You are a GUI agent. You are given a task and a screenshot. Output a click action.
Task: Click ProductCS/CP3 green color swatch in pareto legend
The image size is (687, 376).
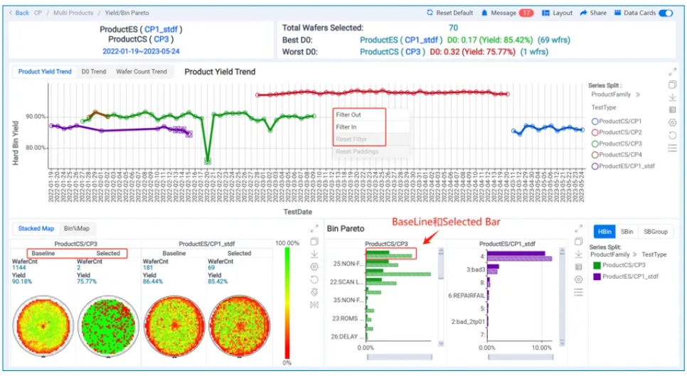click(597, 266)
